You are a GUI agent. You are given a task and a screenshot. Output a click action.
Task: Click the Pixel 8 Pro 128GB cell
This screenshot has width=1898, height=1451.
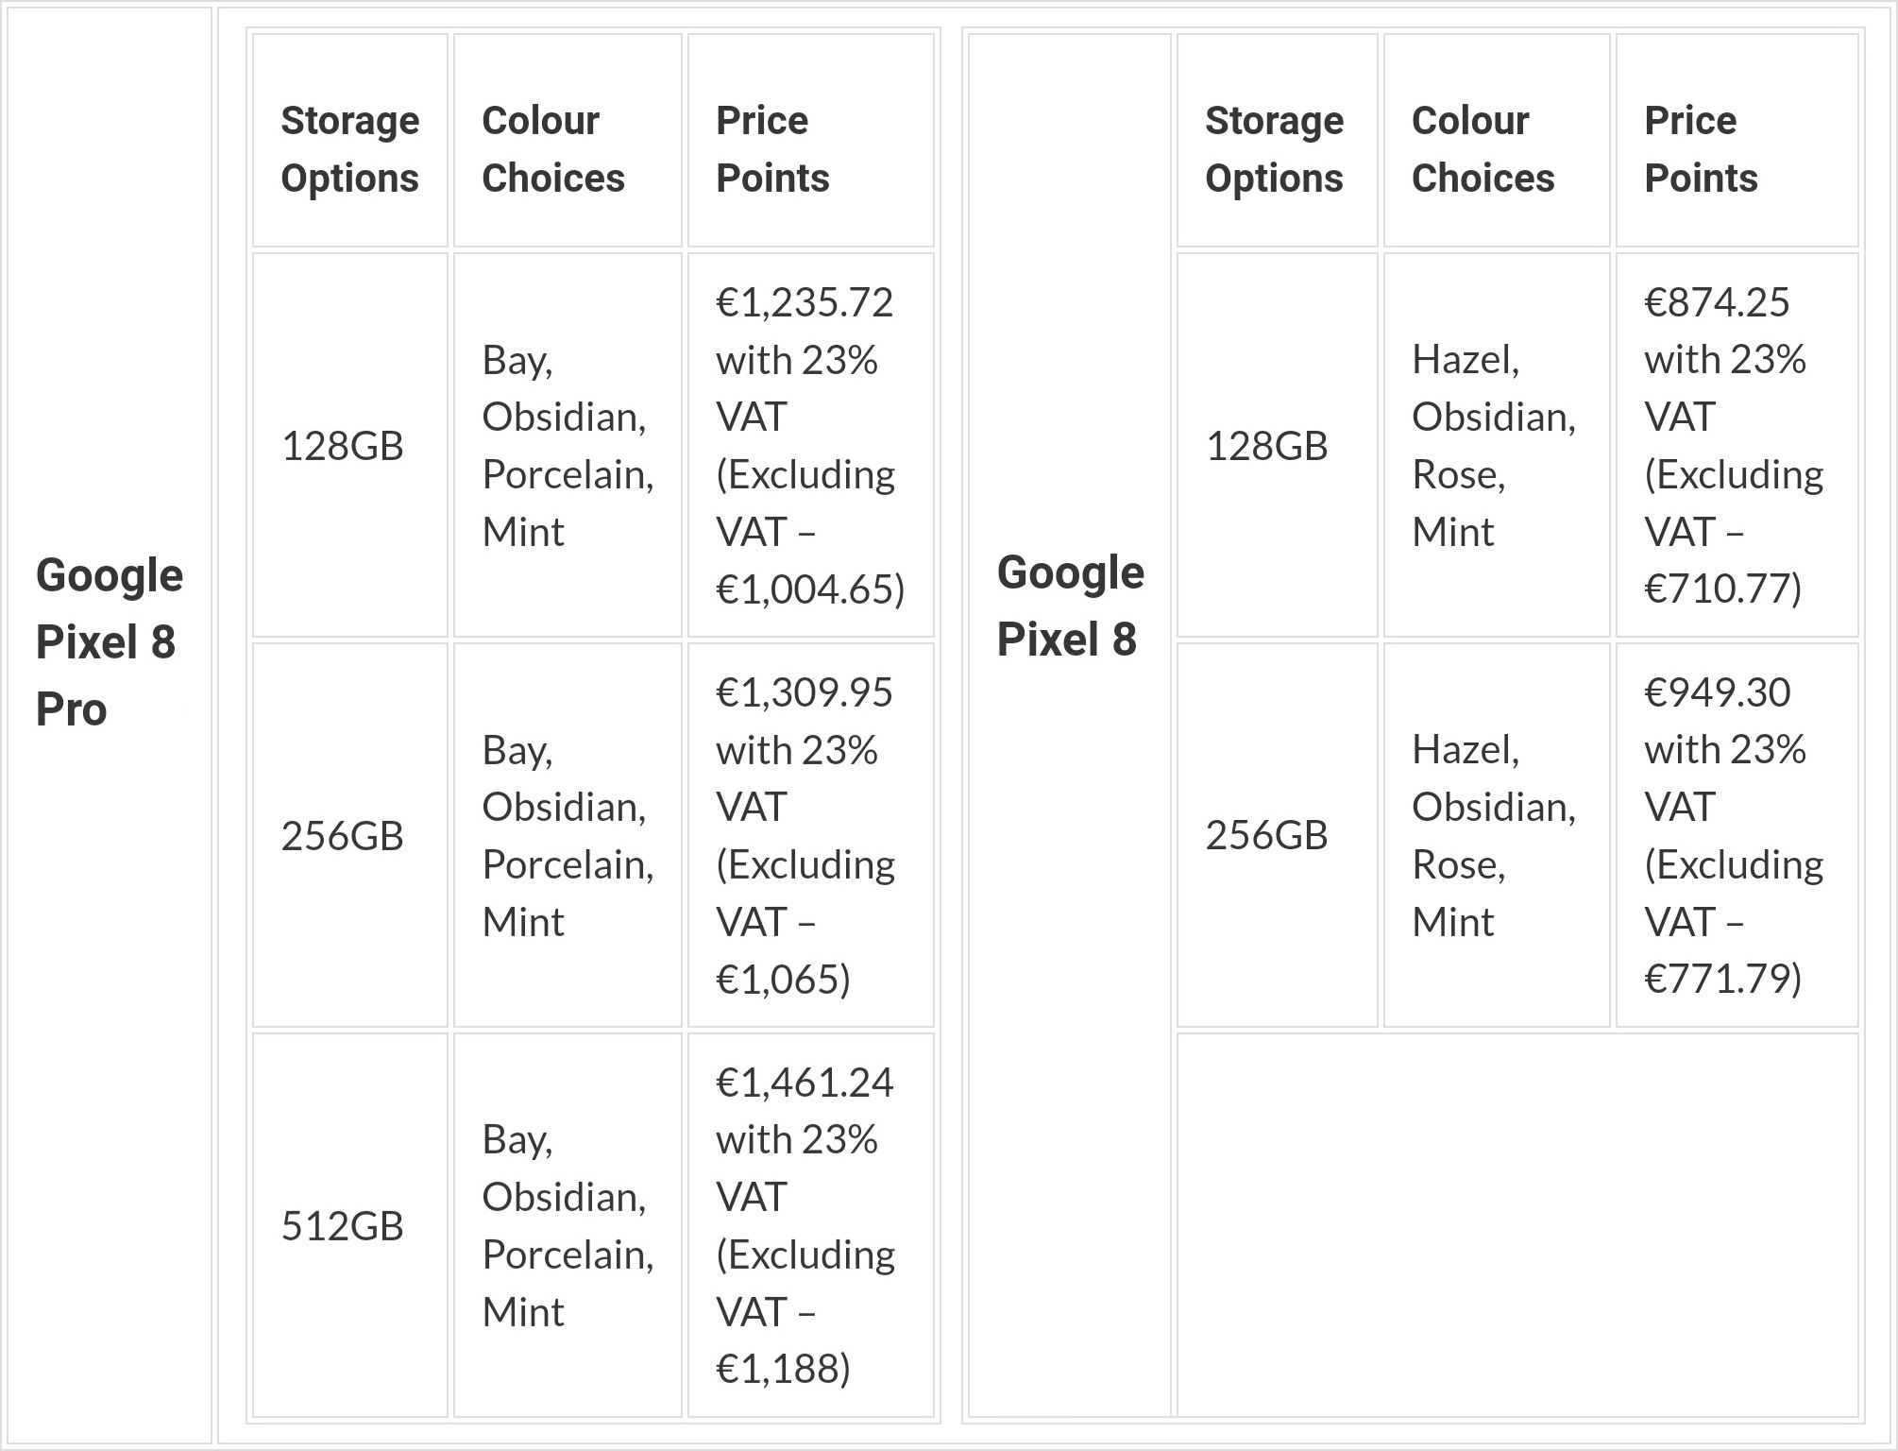[349, 445]
